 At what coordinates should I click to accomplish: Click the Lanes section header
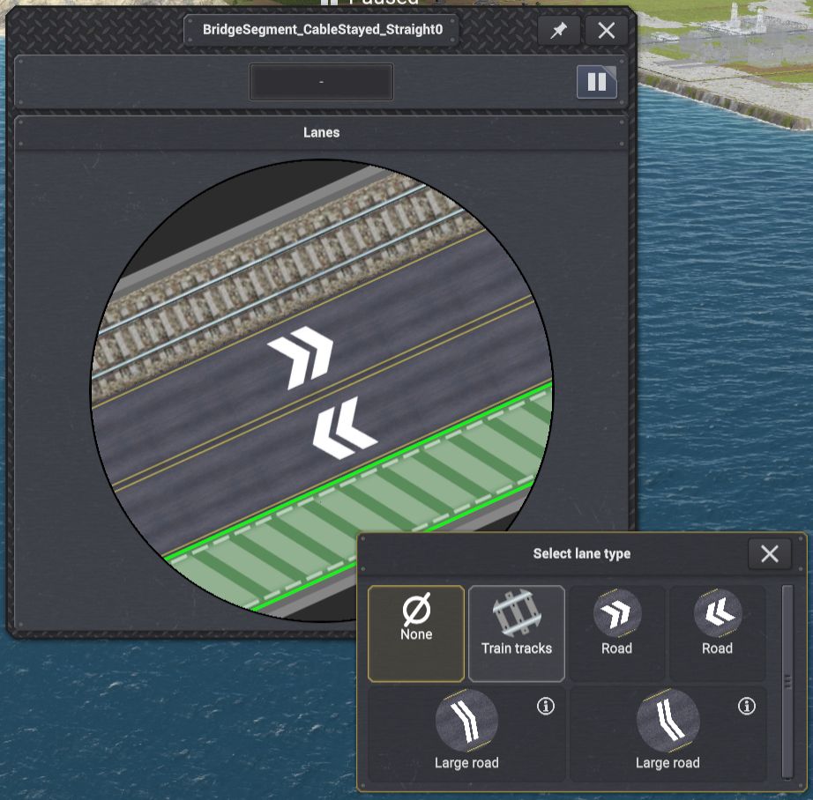pos(321,133)
